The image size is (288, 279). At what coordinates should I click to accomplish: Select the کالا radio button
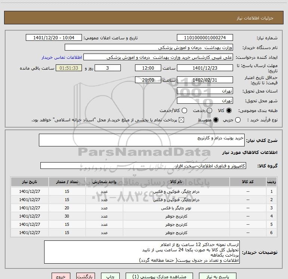pos(229,110)
